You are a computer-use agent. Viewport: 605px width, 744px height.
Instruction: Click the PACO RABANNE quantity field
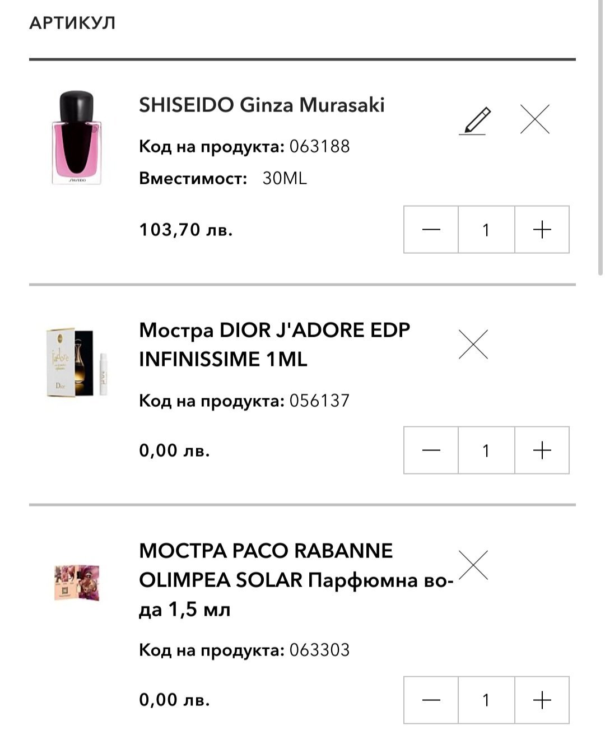(486, 700)
